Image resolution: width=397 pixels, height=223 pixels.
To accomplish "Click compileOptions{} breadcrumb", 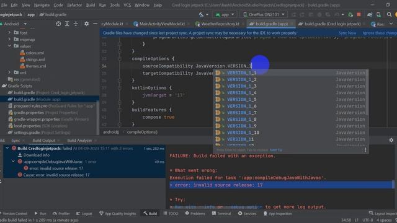I will (142, 132).
